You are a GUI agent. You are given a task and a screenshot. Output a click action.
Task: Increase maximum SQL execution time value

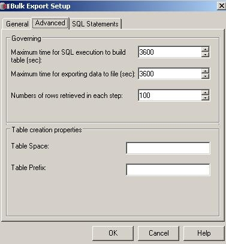point(205,49)
